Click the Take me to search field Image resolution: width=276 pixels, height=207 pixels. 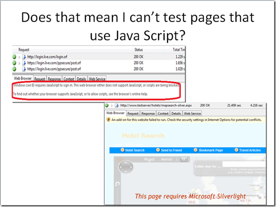click(x=244, y=164)
